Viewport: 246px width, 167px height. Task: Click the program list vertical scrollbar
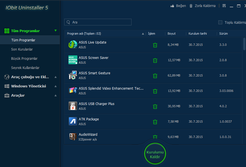click(244, 44)
